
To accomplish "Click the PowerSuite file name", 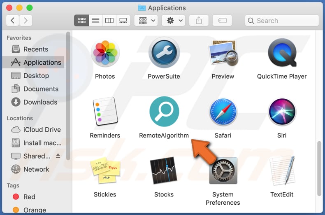I will point(164,77).
